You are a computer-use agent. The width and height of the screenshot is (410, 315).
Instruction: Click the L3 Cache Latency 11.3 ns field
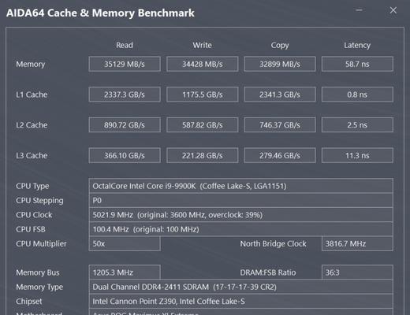coord(357,155)
